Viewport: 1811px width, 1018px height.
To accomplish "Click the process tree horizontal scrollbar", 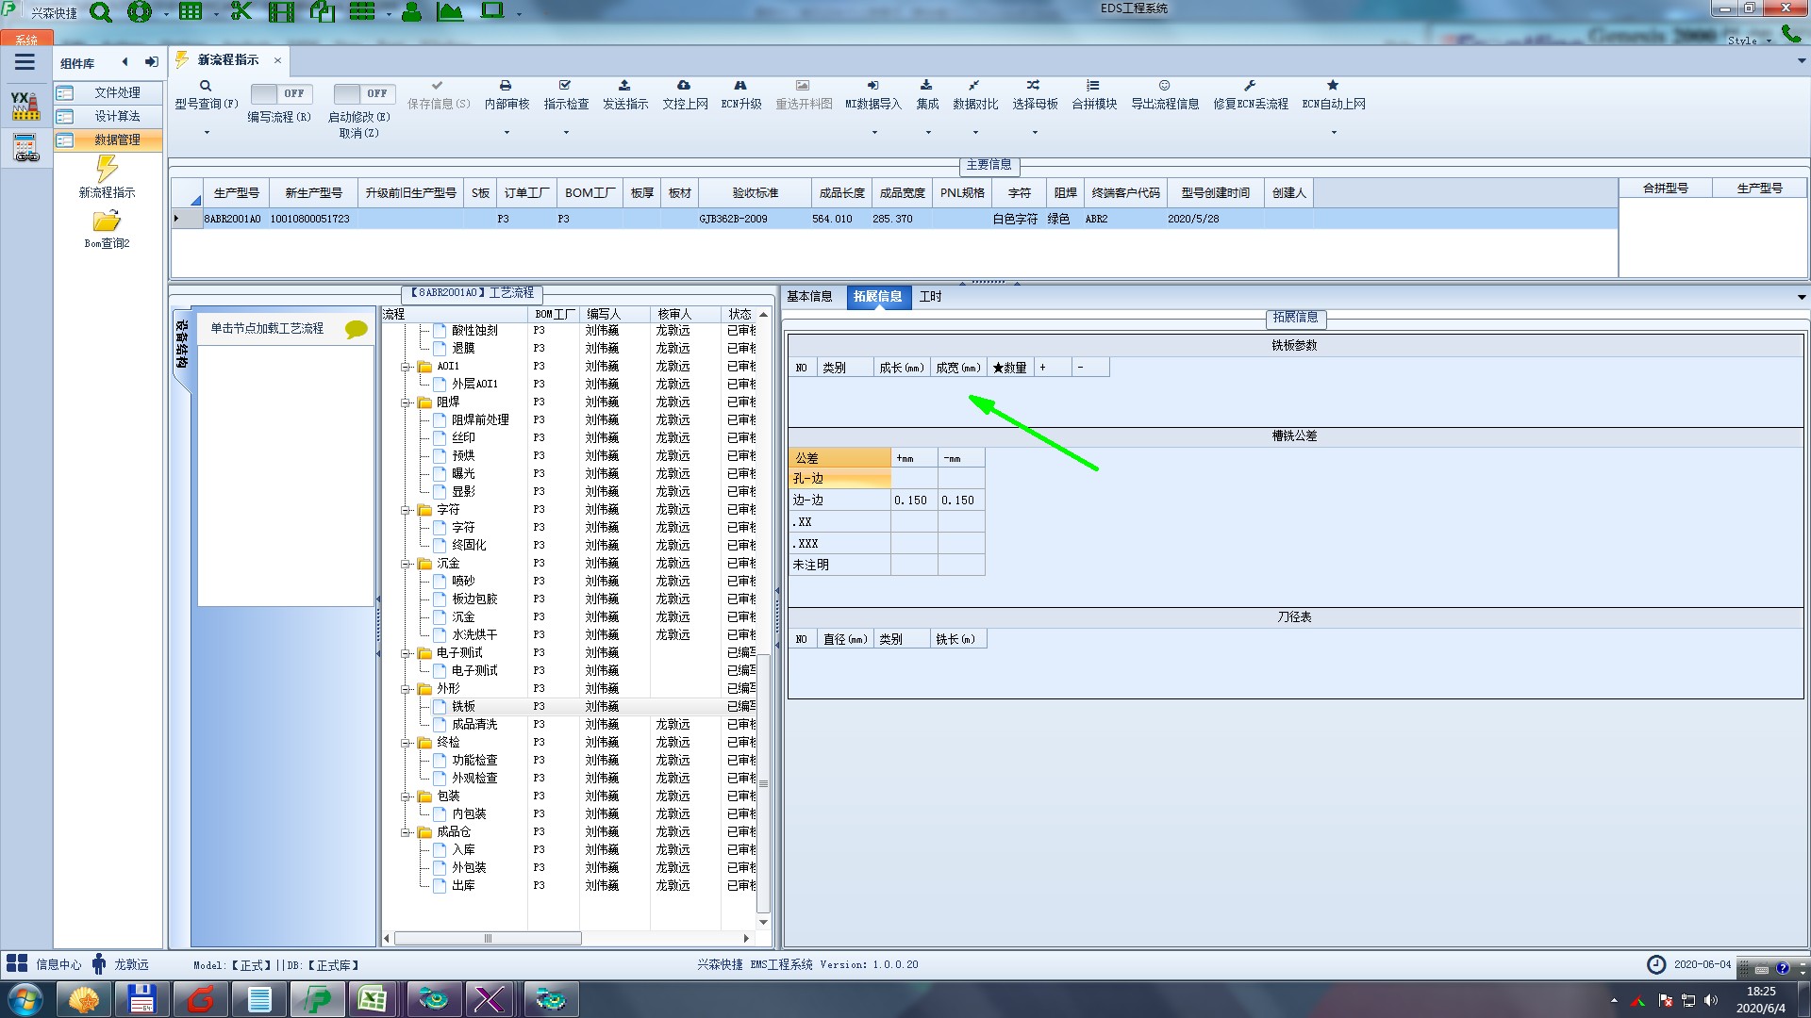I will click(488, 938).
